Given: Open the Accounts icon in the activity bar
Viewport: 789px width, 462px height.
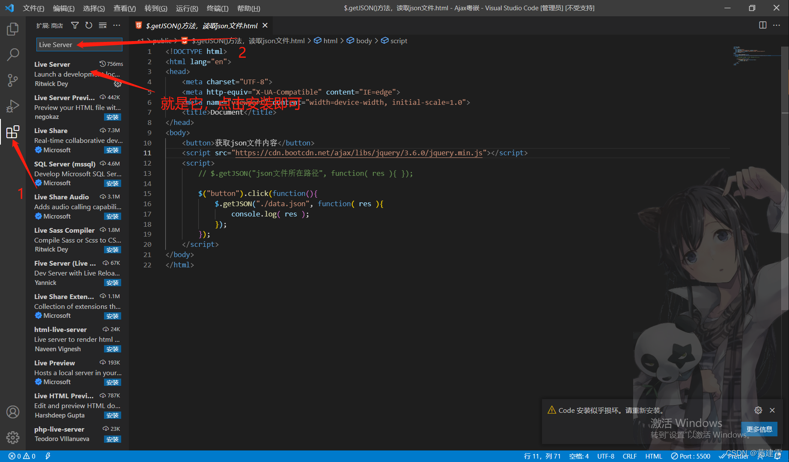Looking at the screenshot, I should pos(13,412).
